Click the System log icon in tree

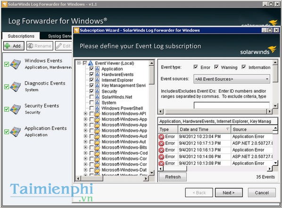coord(97,103)
